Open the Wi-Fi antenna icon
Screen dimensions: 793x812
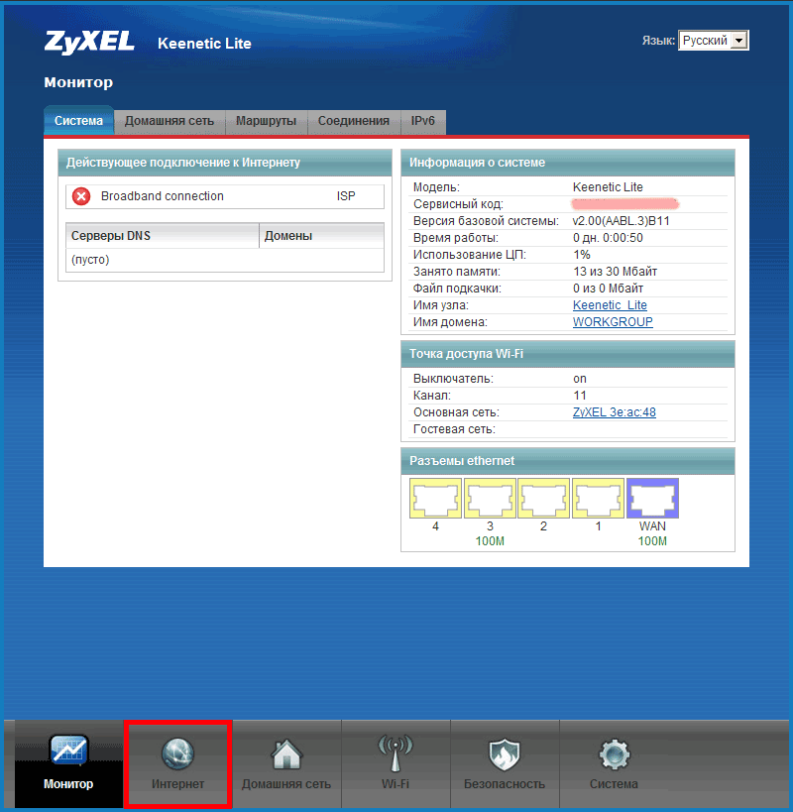(396, 752)
